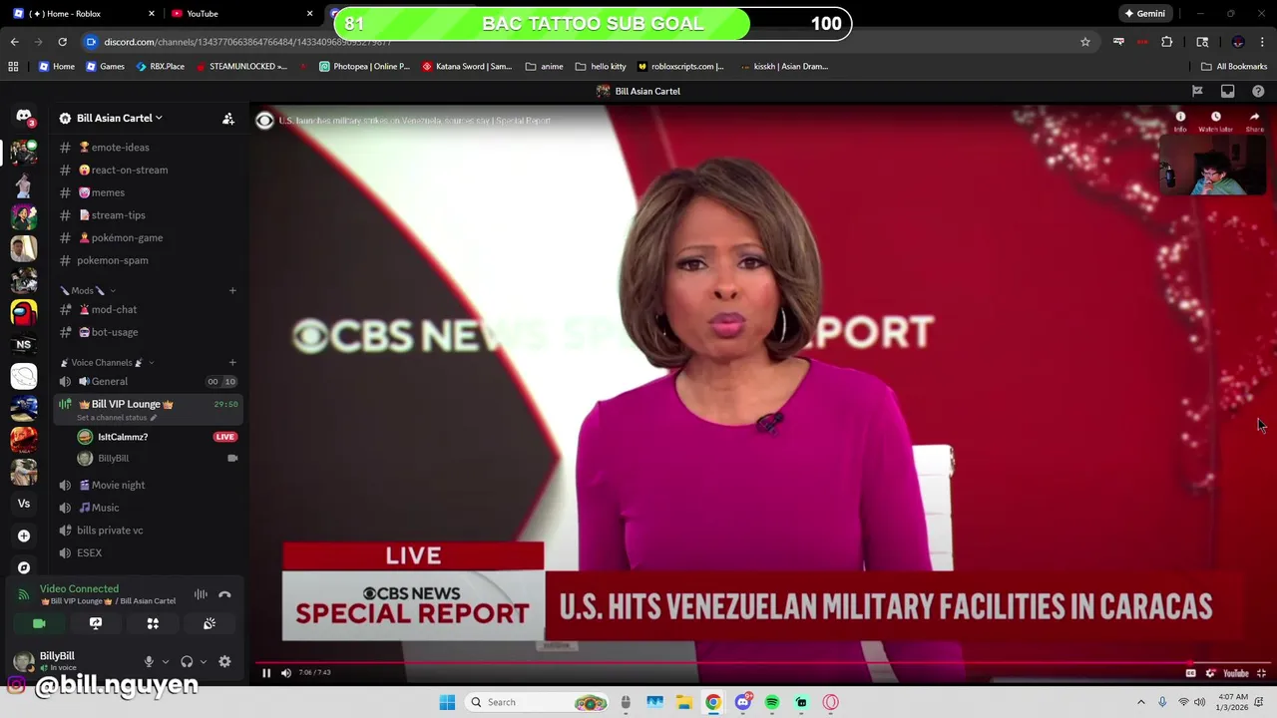Image resolution: width=1277 pixels, height=718 pixels.
Task: Open Discord Quests flag icon
Action: pyautogui.click(x=1197, y=91)
